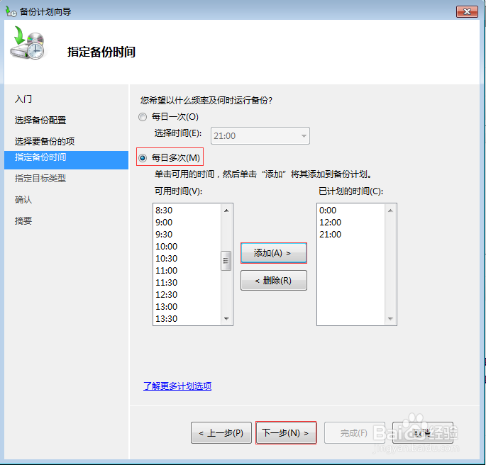
Task: Open the 了解更多计划选项 link
Action: [177, 386]
